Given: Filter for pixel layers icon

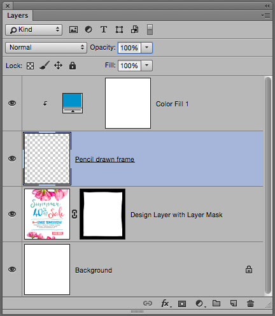Looking at the screenshot, I should coord(73,29).
